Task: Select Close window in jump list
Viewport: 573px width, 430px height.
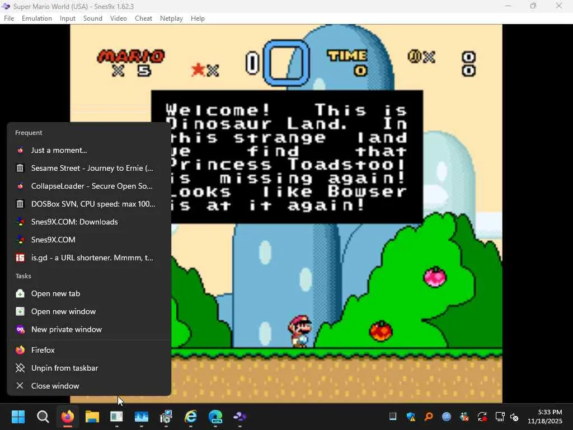Action: (x=89, y=386)
